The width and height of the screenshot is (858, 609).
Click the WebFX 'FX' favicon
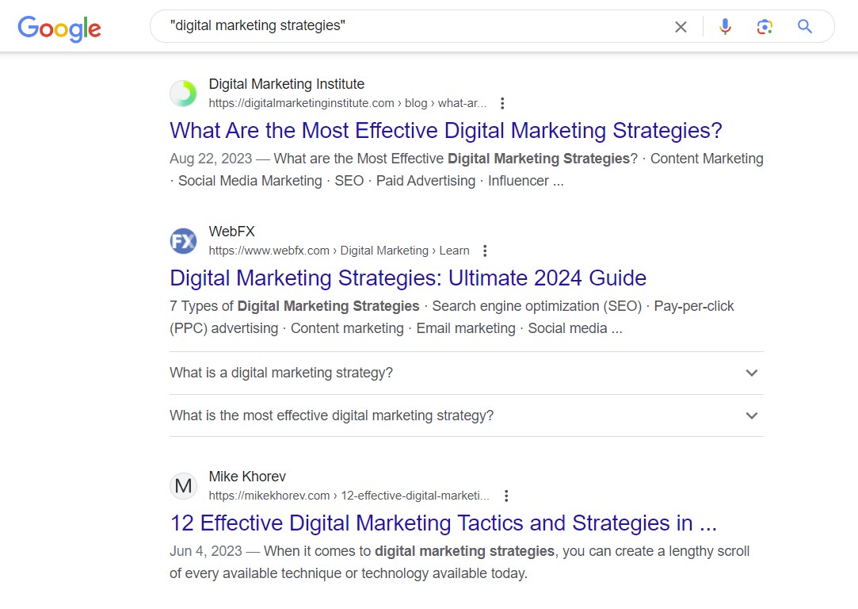(x=183, y=241)
